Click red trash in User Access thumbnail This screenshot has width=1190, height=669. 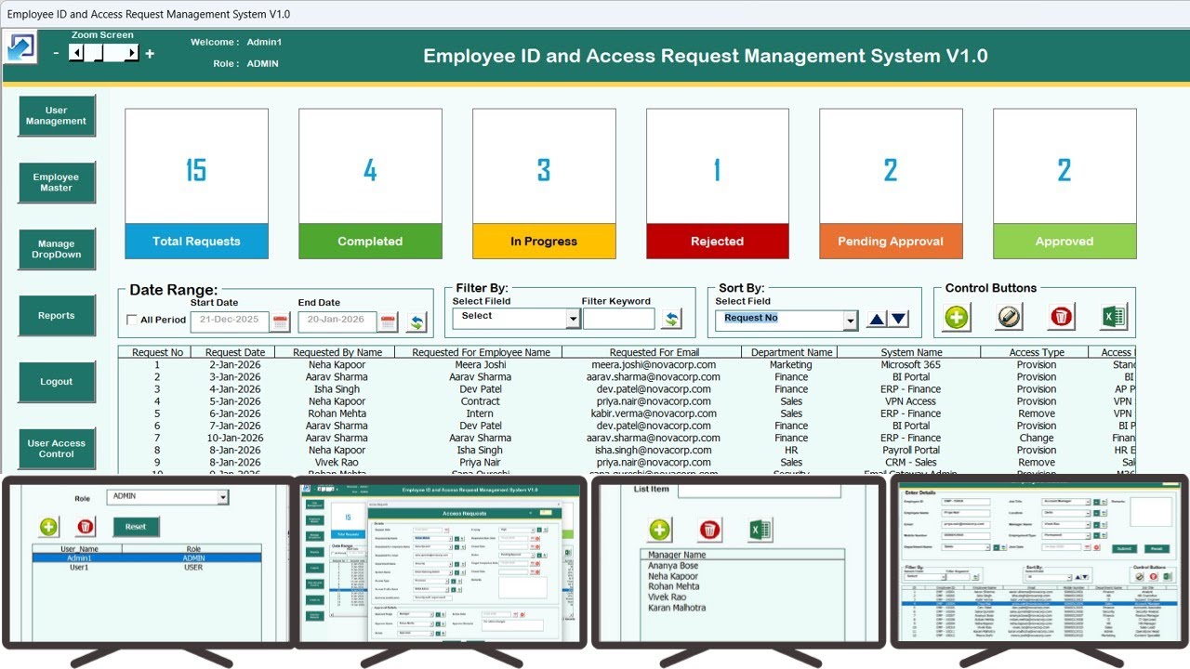[86, 527]
